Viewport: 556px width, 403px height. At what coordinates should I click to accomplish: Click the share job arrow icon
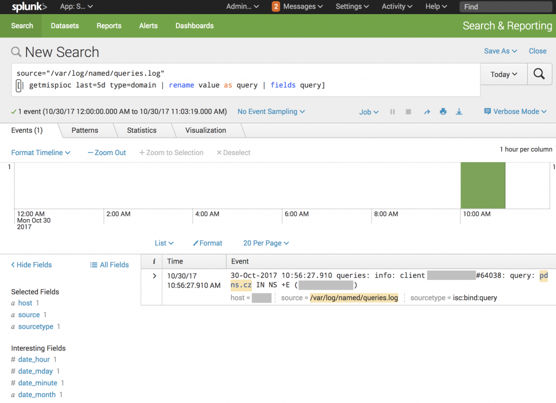click(x=427, y=112)
